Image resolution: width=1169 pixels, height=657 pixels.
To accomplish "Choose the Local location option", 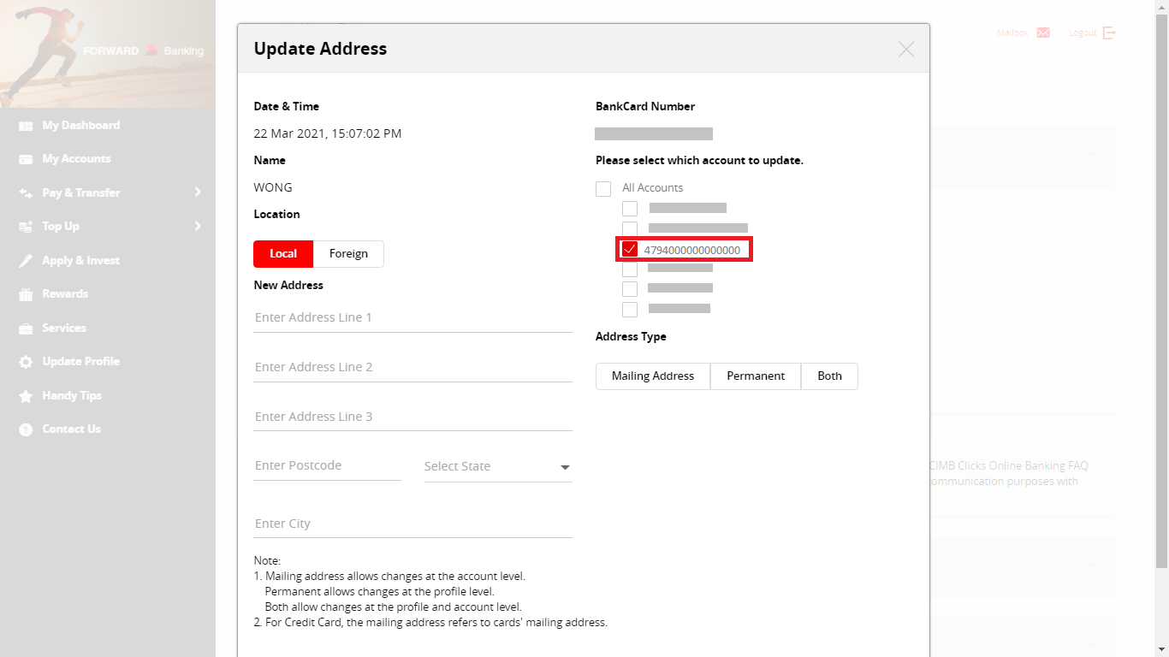I will (283, 254).
